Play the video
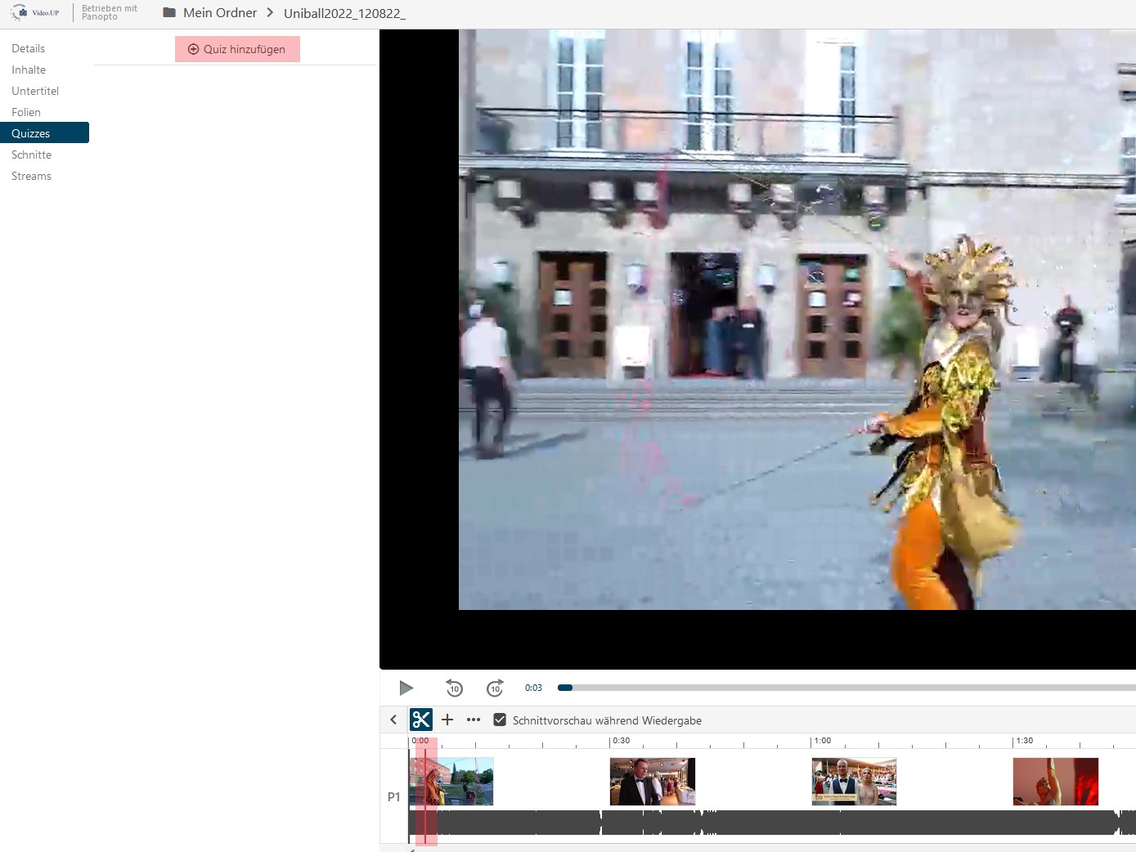The height and width of the screenshot is (852, 1136). [406, 688]
